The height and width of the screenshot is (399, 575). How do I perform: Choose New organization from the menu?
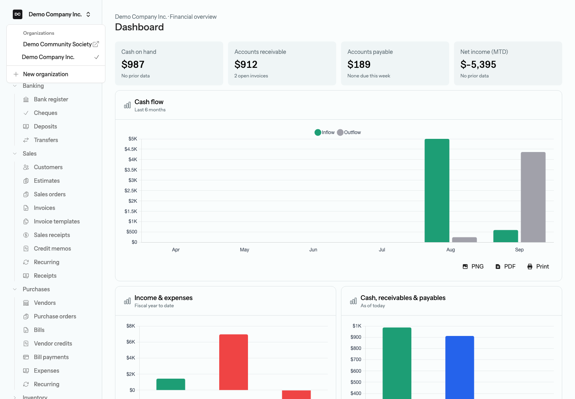click(56, 74)
